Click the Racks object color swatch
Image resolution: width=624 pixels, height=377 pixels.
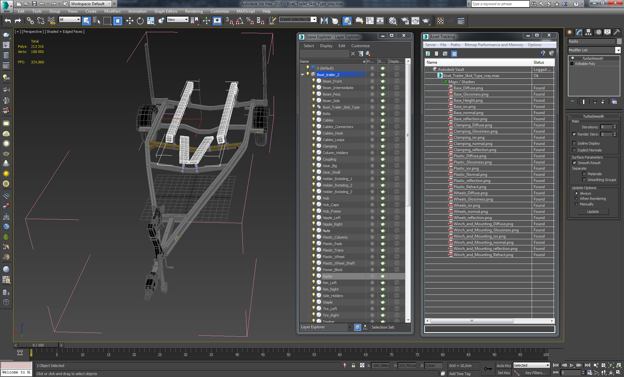[x=619, y=41]
